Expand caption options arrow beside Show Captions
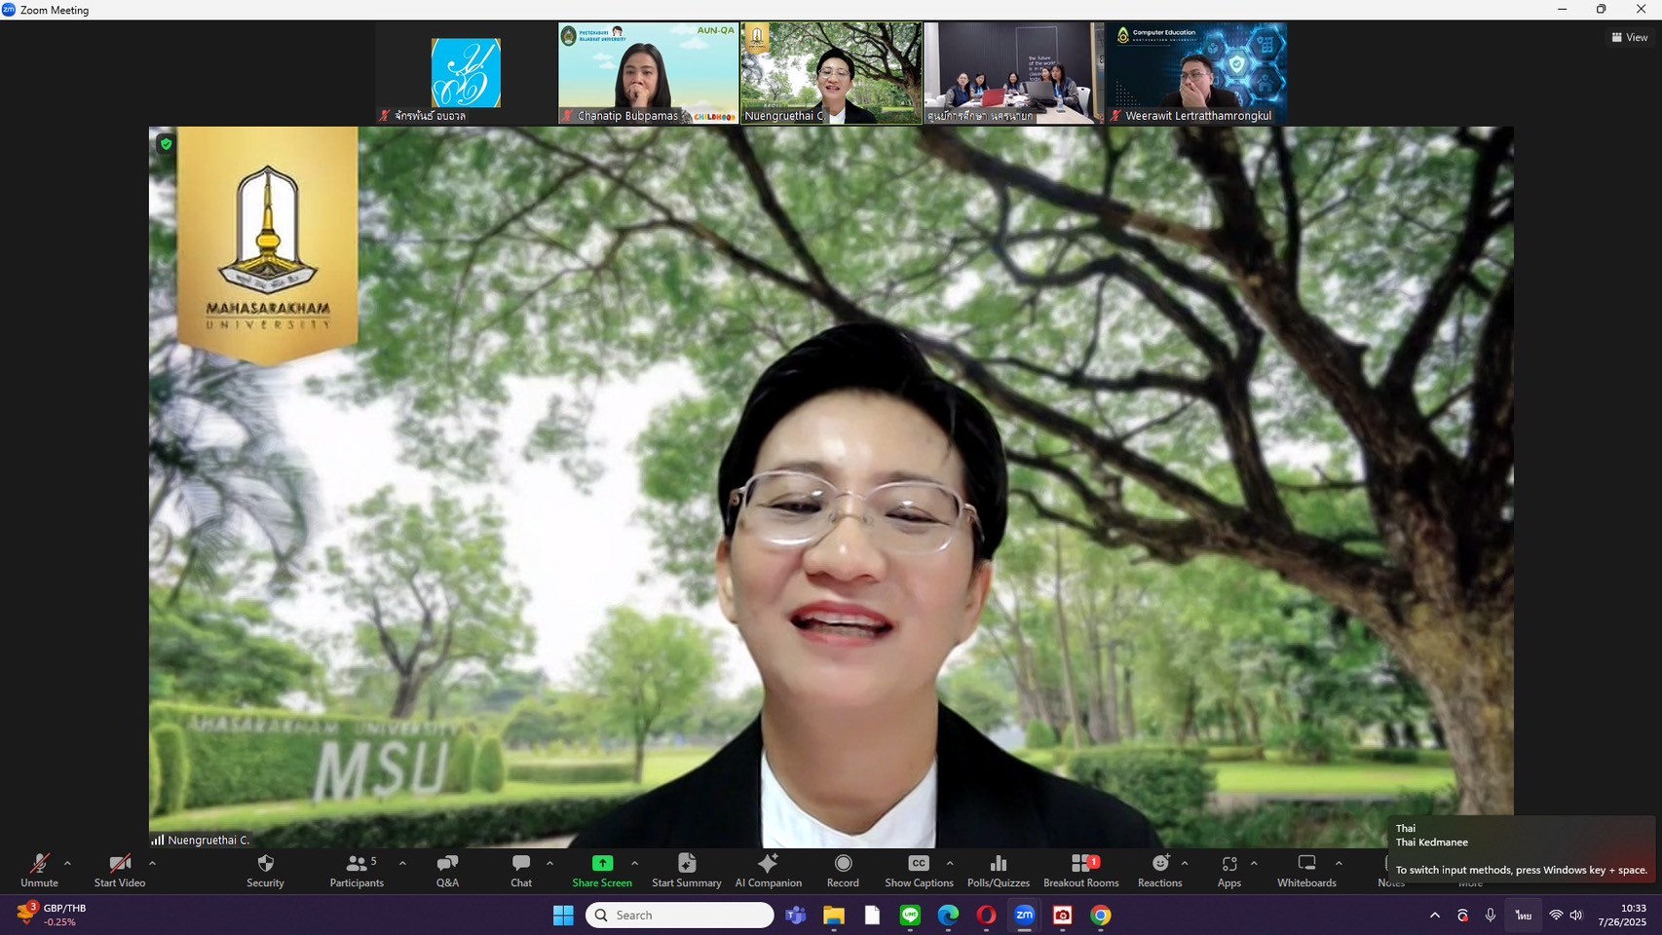1662x935 pixels. pyautogui.click(x=950, y=863)
